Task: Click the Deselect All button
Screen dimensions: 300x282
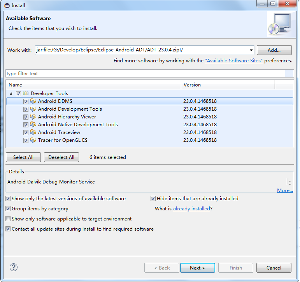Action: coord(61,157)
